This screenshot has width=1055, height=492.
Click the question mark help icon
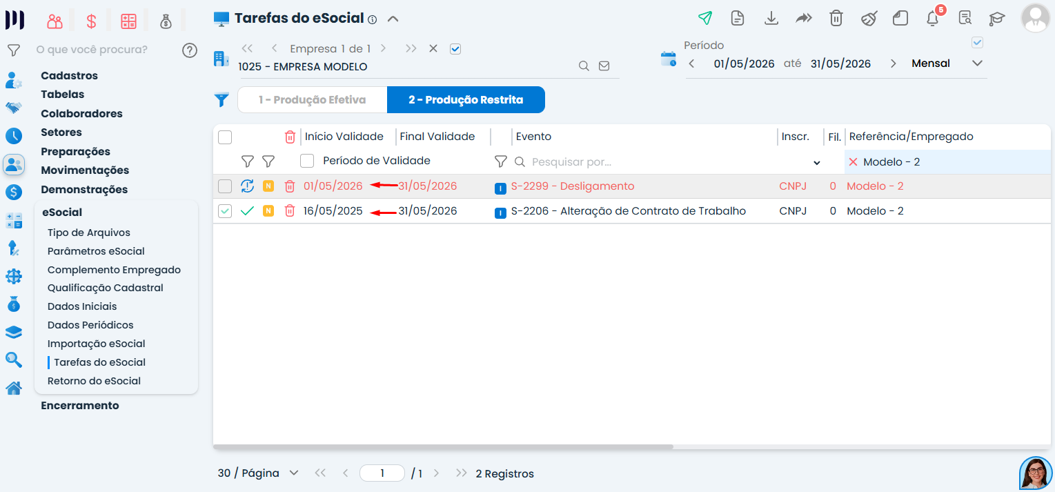click(x=190, y=50)
